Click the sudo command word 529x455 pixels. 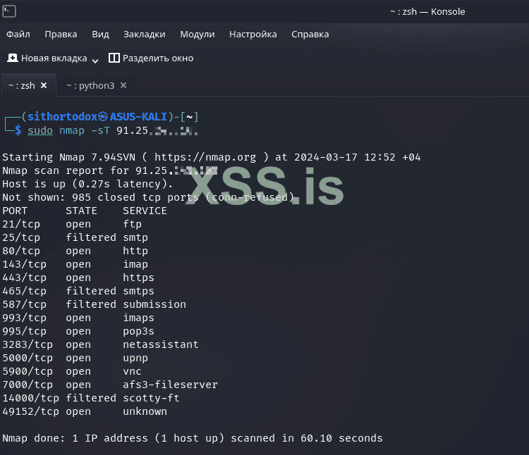click(x=40, y=130)
